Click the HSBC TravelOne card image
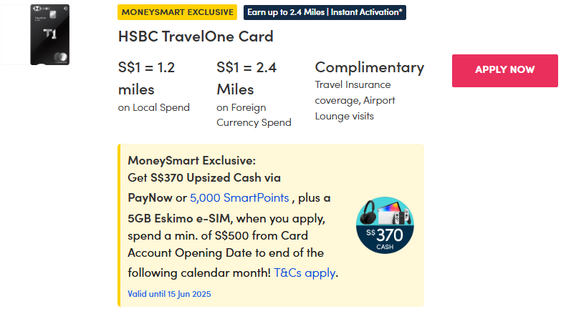The width and height of the screenshot is (561, 309). 49,34
